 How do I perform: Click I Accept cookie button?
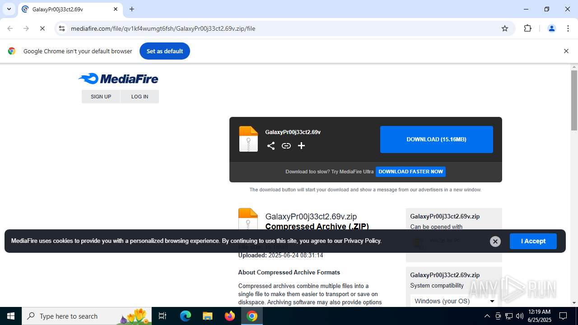(533, 241)
